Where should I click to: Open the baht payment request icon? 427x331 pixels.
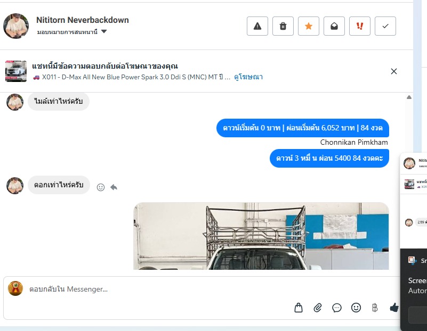pos(375,308)
